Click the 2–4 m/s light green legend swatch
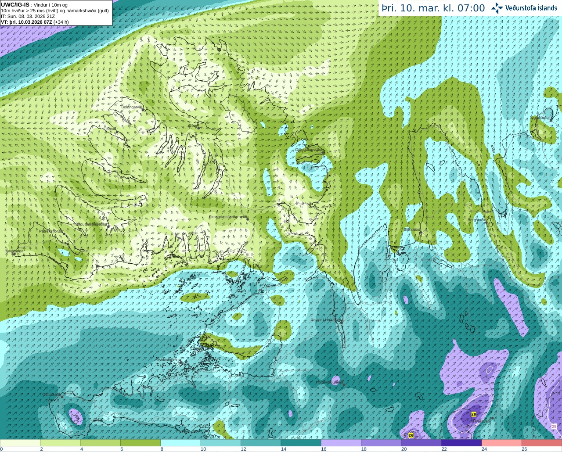 click(x=60, y=443)
